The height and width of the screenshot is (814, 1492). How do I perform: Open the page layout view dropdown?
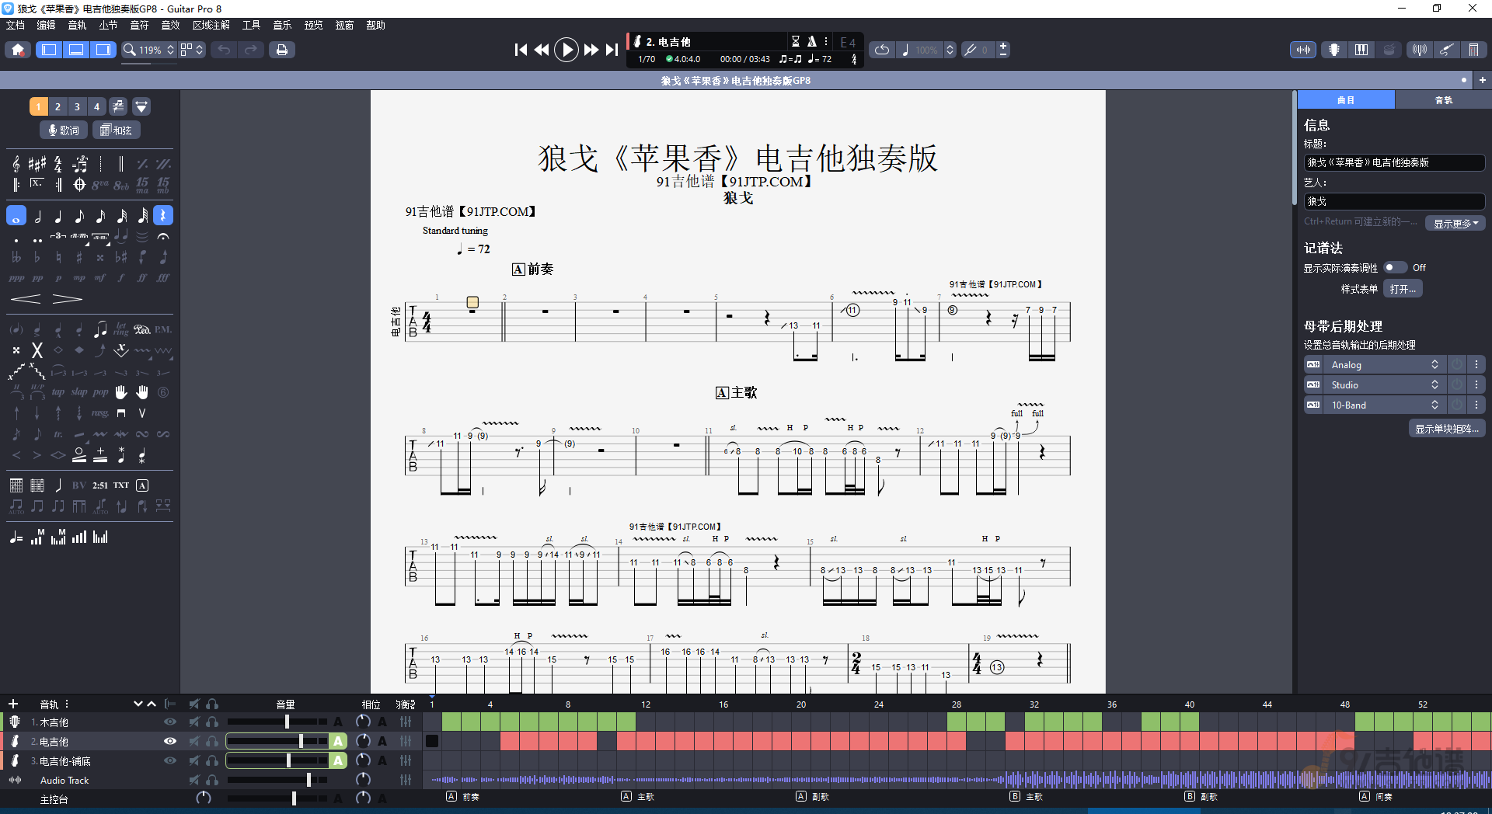coord(192,50)
